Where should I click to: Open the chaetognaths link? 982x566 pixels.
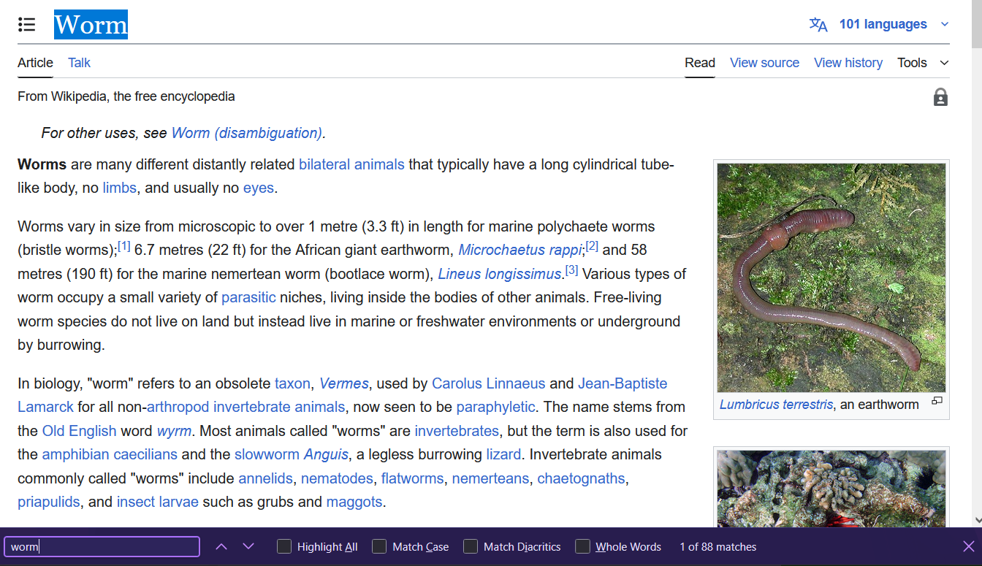pyautogui.click(x=582, y=478)
